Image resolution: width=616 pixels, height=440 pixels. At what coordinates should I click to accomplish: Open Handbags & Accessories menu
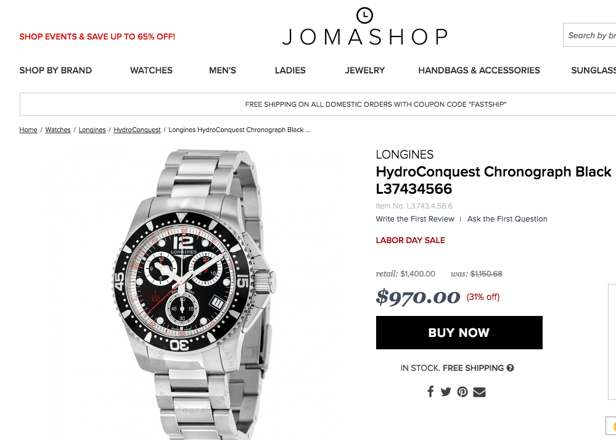click(x=479, y=70)
